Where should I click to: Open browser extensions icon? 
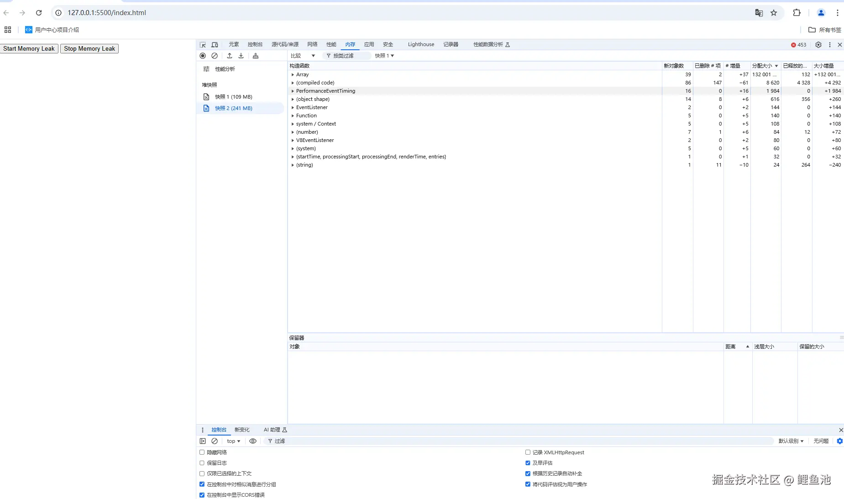[797, 13]
